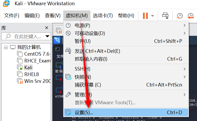Open the SSH(H) submenu
Viewport: 197px width, 121px height.
126,69
